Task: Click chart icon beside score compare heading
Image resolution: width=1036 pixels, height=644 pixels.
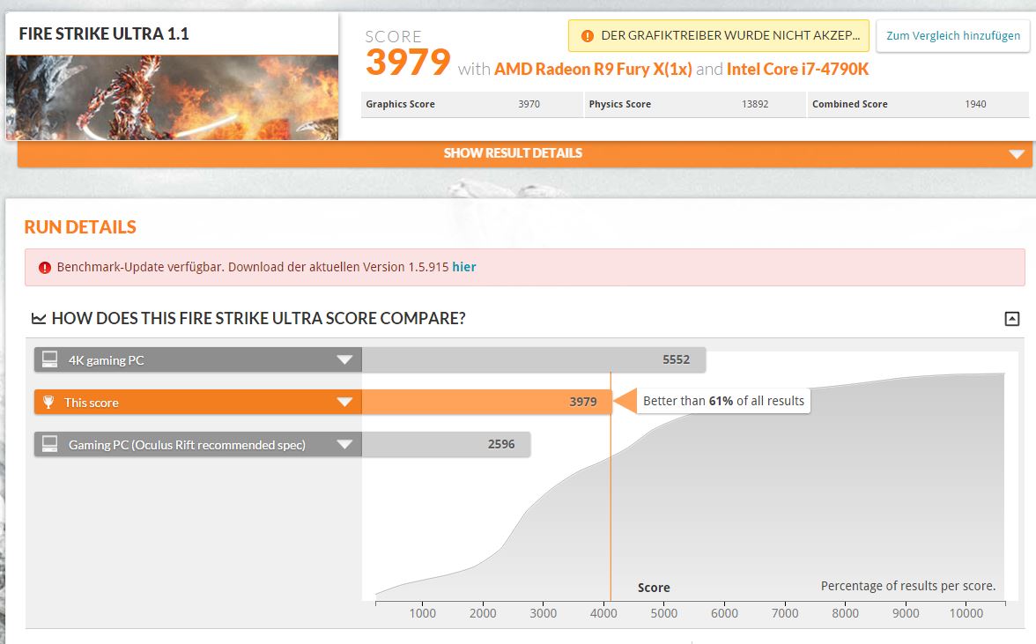Action: coord(39,319)
